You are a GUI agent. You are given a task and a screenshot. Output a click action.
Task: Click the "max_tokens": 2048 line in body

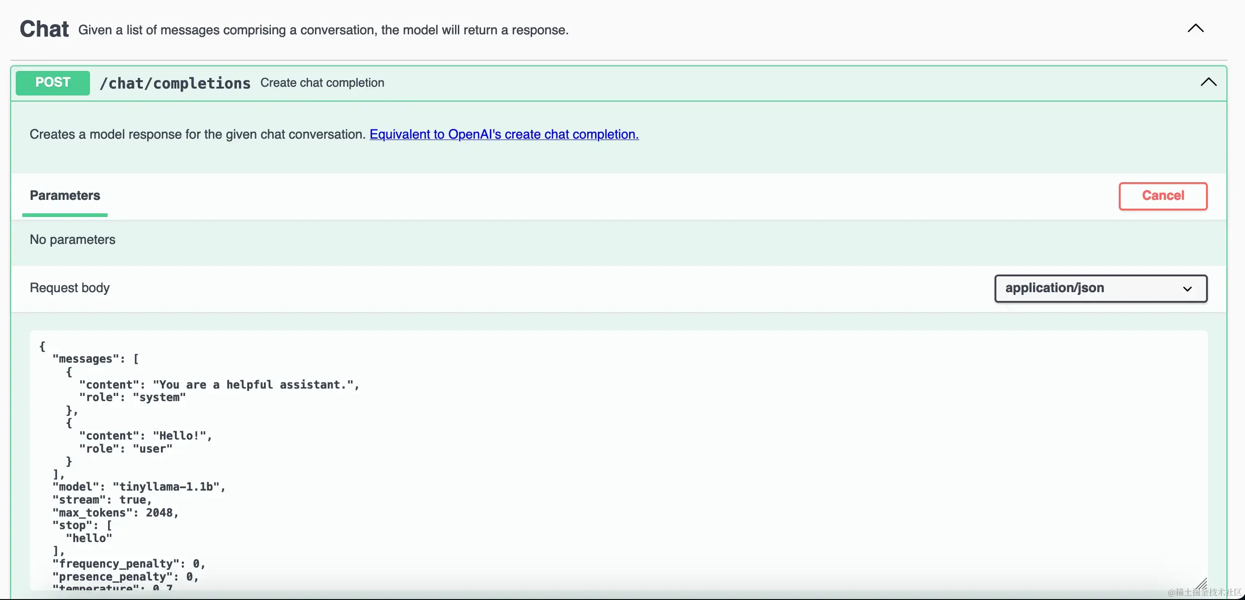click(116, 513)
